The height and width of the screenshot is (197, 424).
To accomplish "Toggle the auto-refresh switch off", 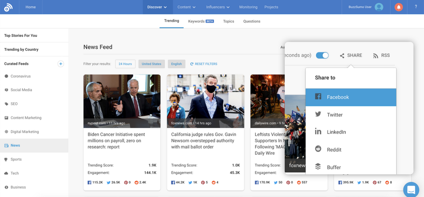I will pyautogui.click(x=322, y=55).
